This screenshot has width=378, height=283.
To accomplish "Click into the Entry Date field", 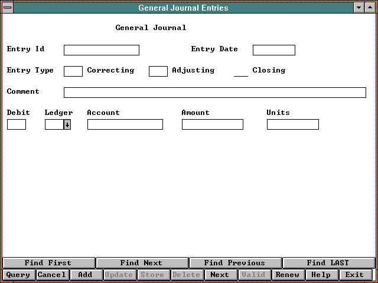I will (273, 50).
